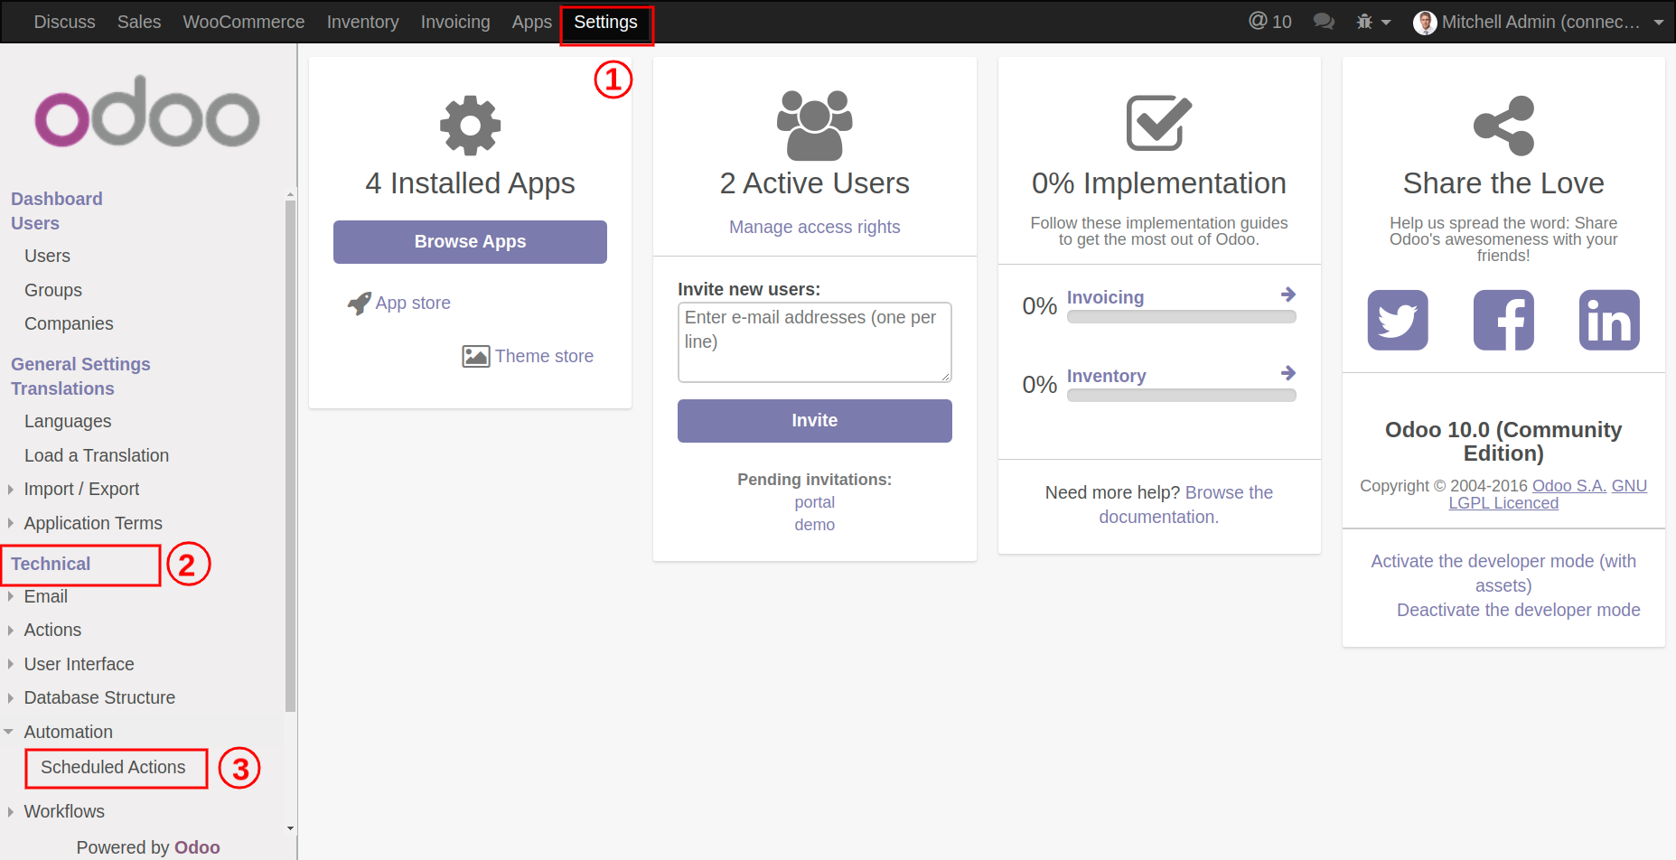This screenshot has width=1676, height=860.
Task: Click the Facebook share icon
Action: (x=1503, y=320)
